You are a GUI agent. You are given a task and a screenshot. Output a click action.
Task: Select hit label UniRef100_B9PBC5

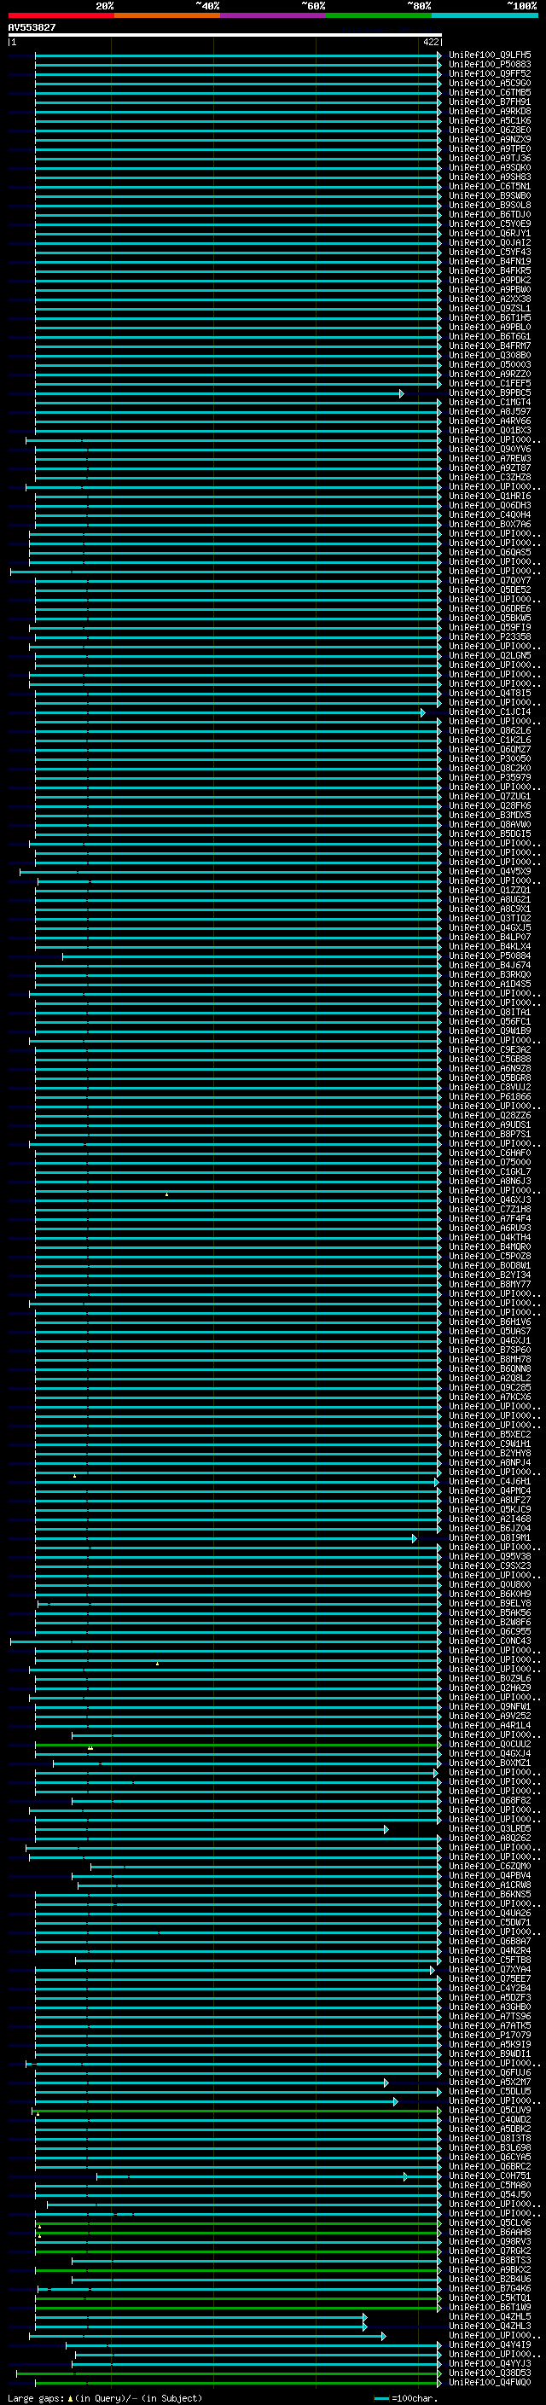(490, 393)
